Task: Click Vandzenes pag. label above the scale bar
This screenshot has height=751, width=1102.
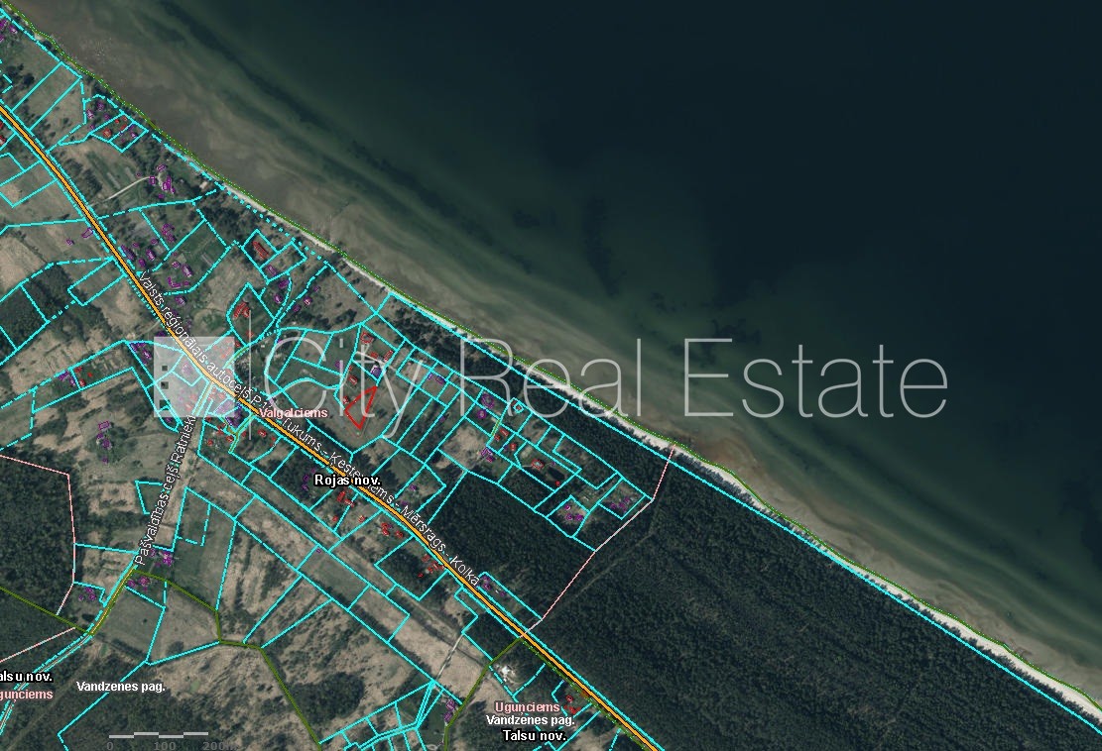Action: tap(123, 686)
